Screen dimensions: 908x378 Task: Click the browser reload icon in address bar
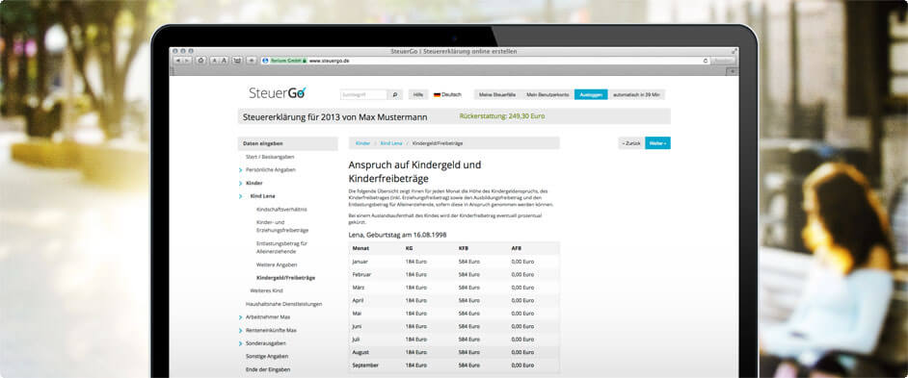[705, 60]
